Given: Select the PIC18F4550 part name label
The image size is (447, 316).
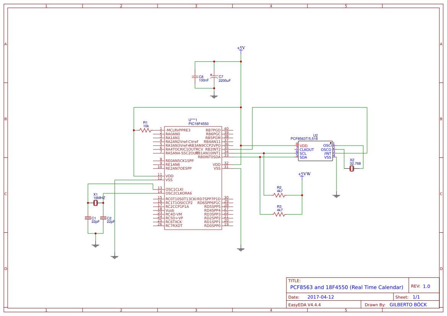Looking at the screenshot, I should (198, 124).
